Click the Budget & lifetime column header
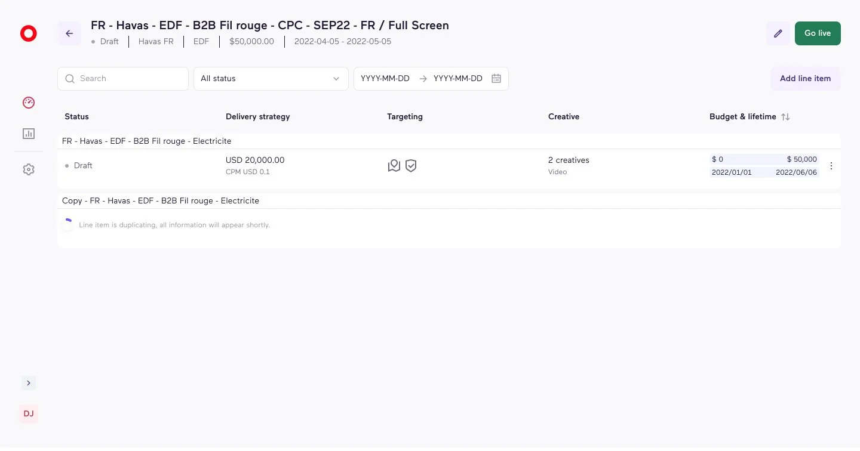 [743, 117]
